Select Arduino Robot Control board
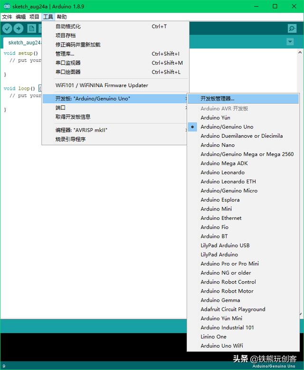This screenshot has height=370, width=304. [x=243, y=282]
